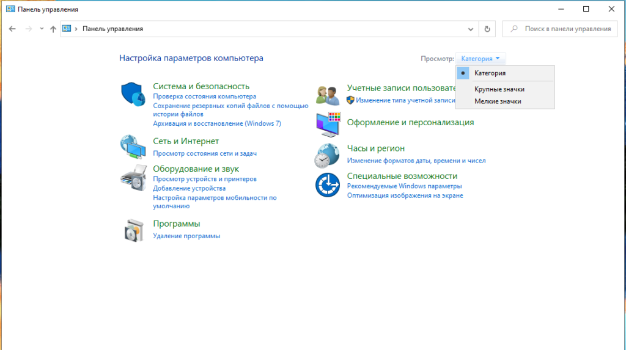Viewport: 626px width, 350px height.
Task: Click the breadcrumb chevron before Панель управления
Action: 76,29
